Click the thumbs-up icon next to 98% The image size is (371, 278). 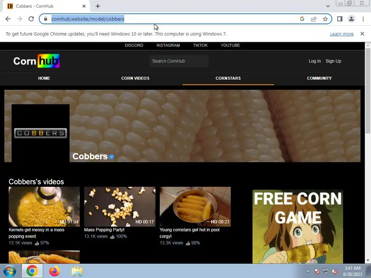coord(188,243)
